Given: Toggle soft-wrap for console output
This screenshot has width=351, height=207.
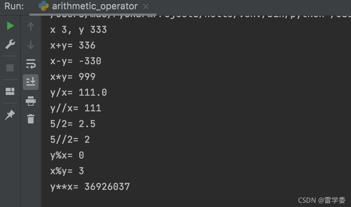Looking at the screenshot, I should click(x=31, y=64).
